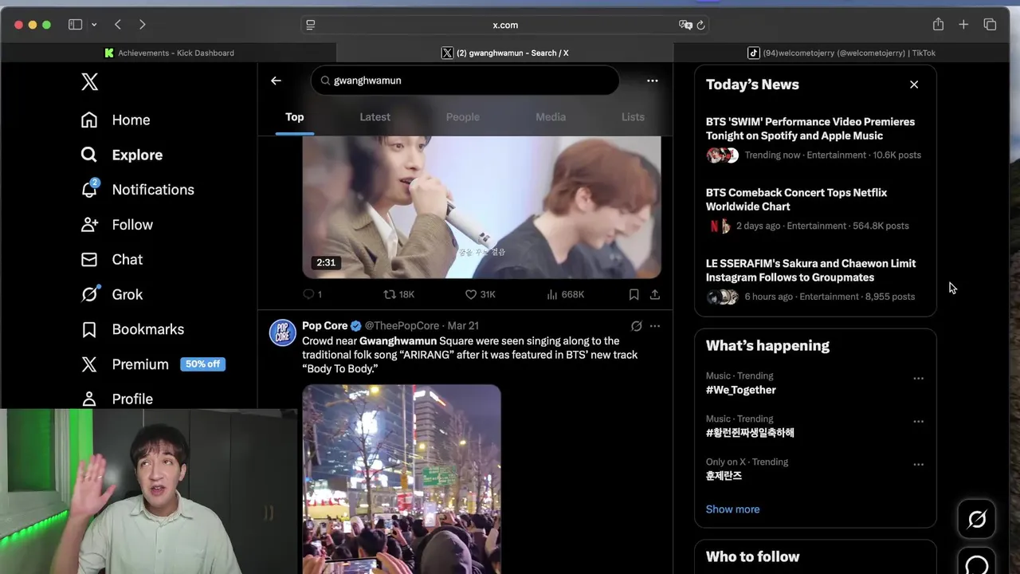The image size is (1020, 574).
Task: Reload the page in address bar
Action: [x=700, y=26]
